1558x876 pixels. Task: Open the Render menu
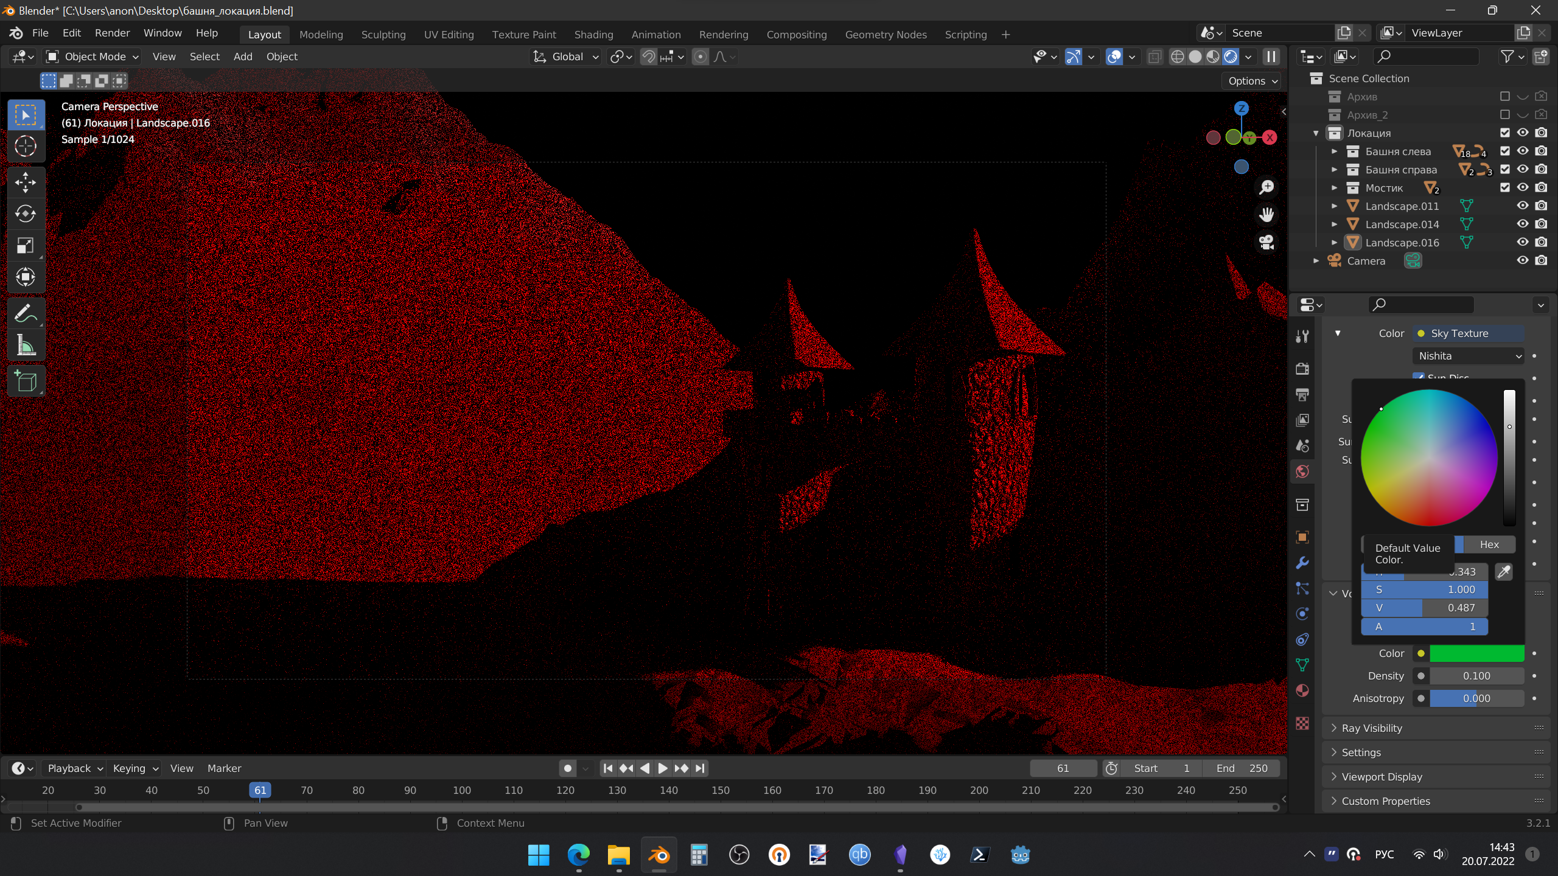coord(112,33)
